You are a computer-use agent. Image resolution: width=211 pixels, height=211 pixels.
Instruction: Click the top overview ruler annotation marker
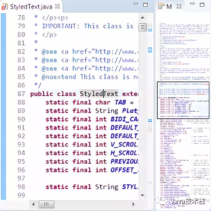pyautogui.click(x=150, y=30)
